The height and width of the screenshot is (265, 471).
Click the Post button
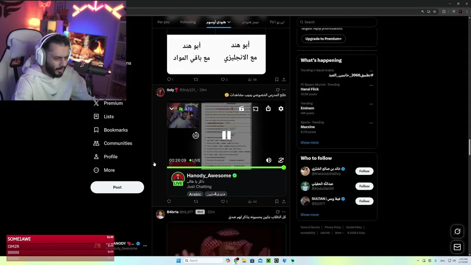pyautogui.click(x=117, y=187)
